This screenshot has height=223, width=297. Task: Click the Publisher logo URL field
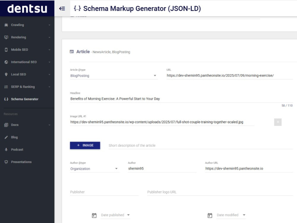click(x=220, y=192)
